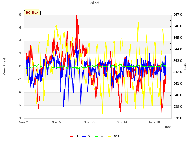Viewport: 189px width, 142px height.
Task: Click the right axis value '340.0'
Action: [178, 95]
